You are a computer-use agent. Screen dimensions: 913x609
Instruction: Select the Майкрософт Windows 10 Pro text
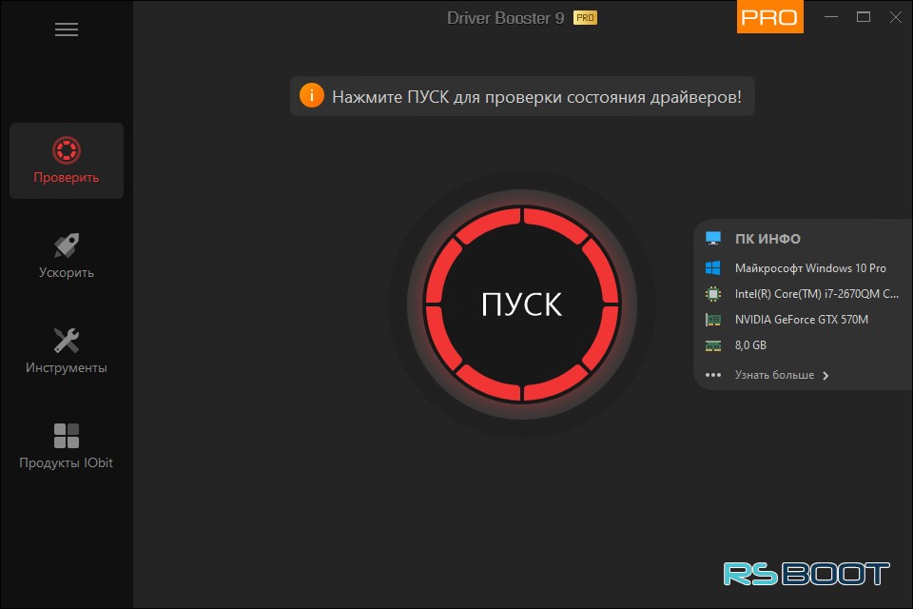coord(810,268)
